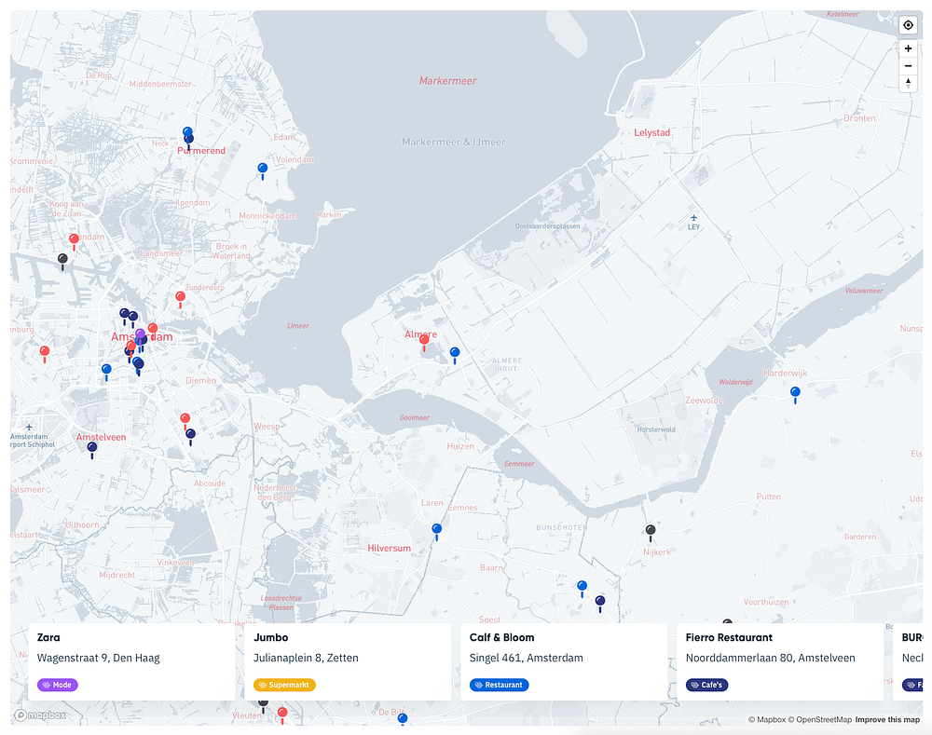The height and width of the screenshot is (735, 932).
Task: Open the Mapbox logo link
Action: (x=40, y=715)
